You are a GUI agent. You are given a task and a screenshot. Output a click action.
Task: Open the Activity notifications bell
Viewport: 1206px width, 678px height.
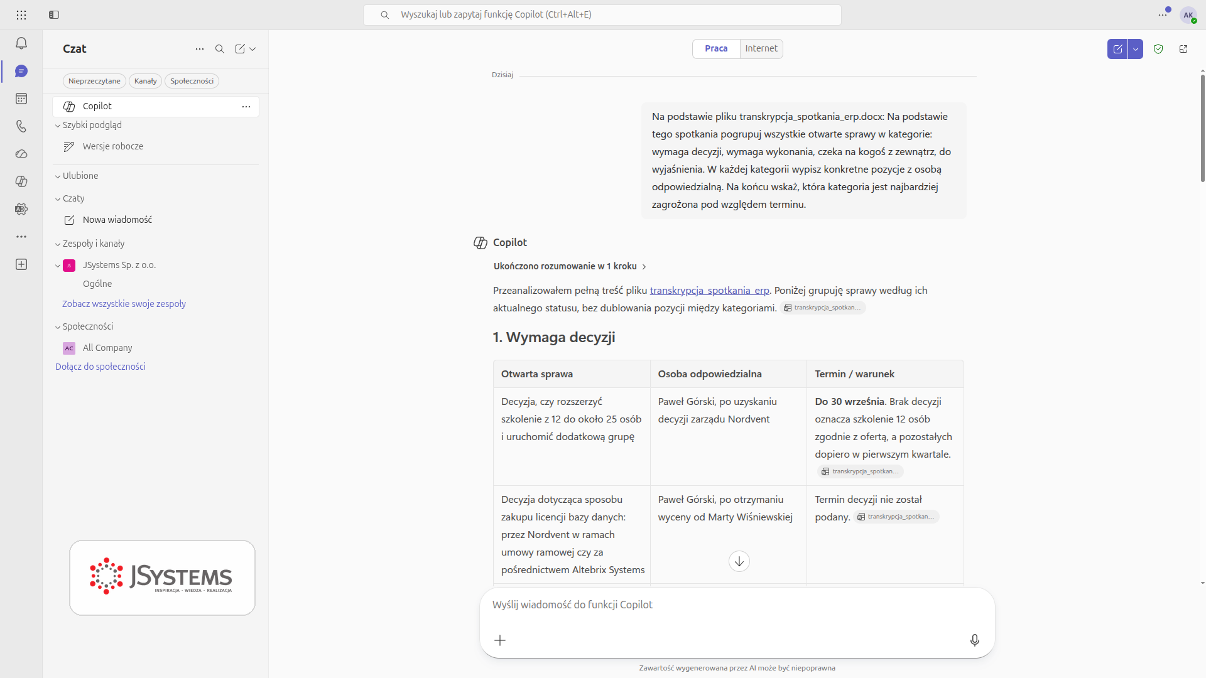(x=21, y=43)
